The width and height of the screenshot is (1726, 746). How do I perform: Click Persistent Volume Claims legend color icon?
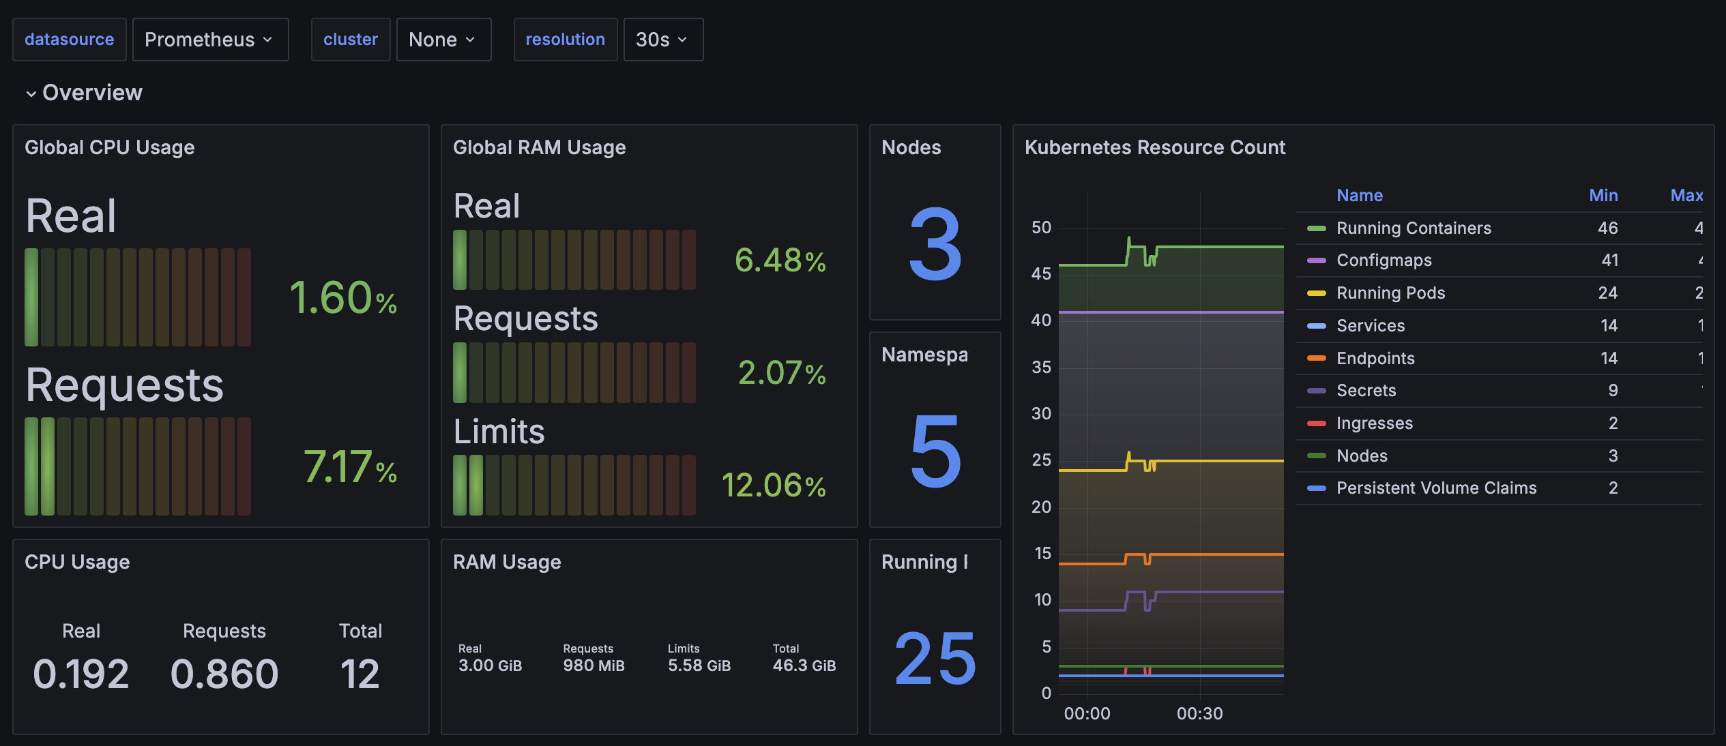pos(1316,488)
